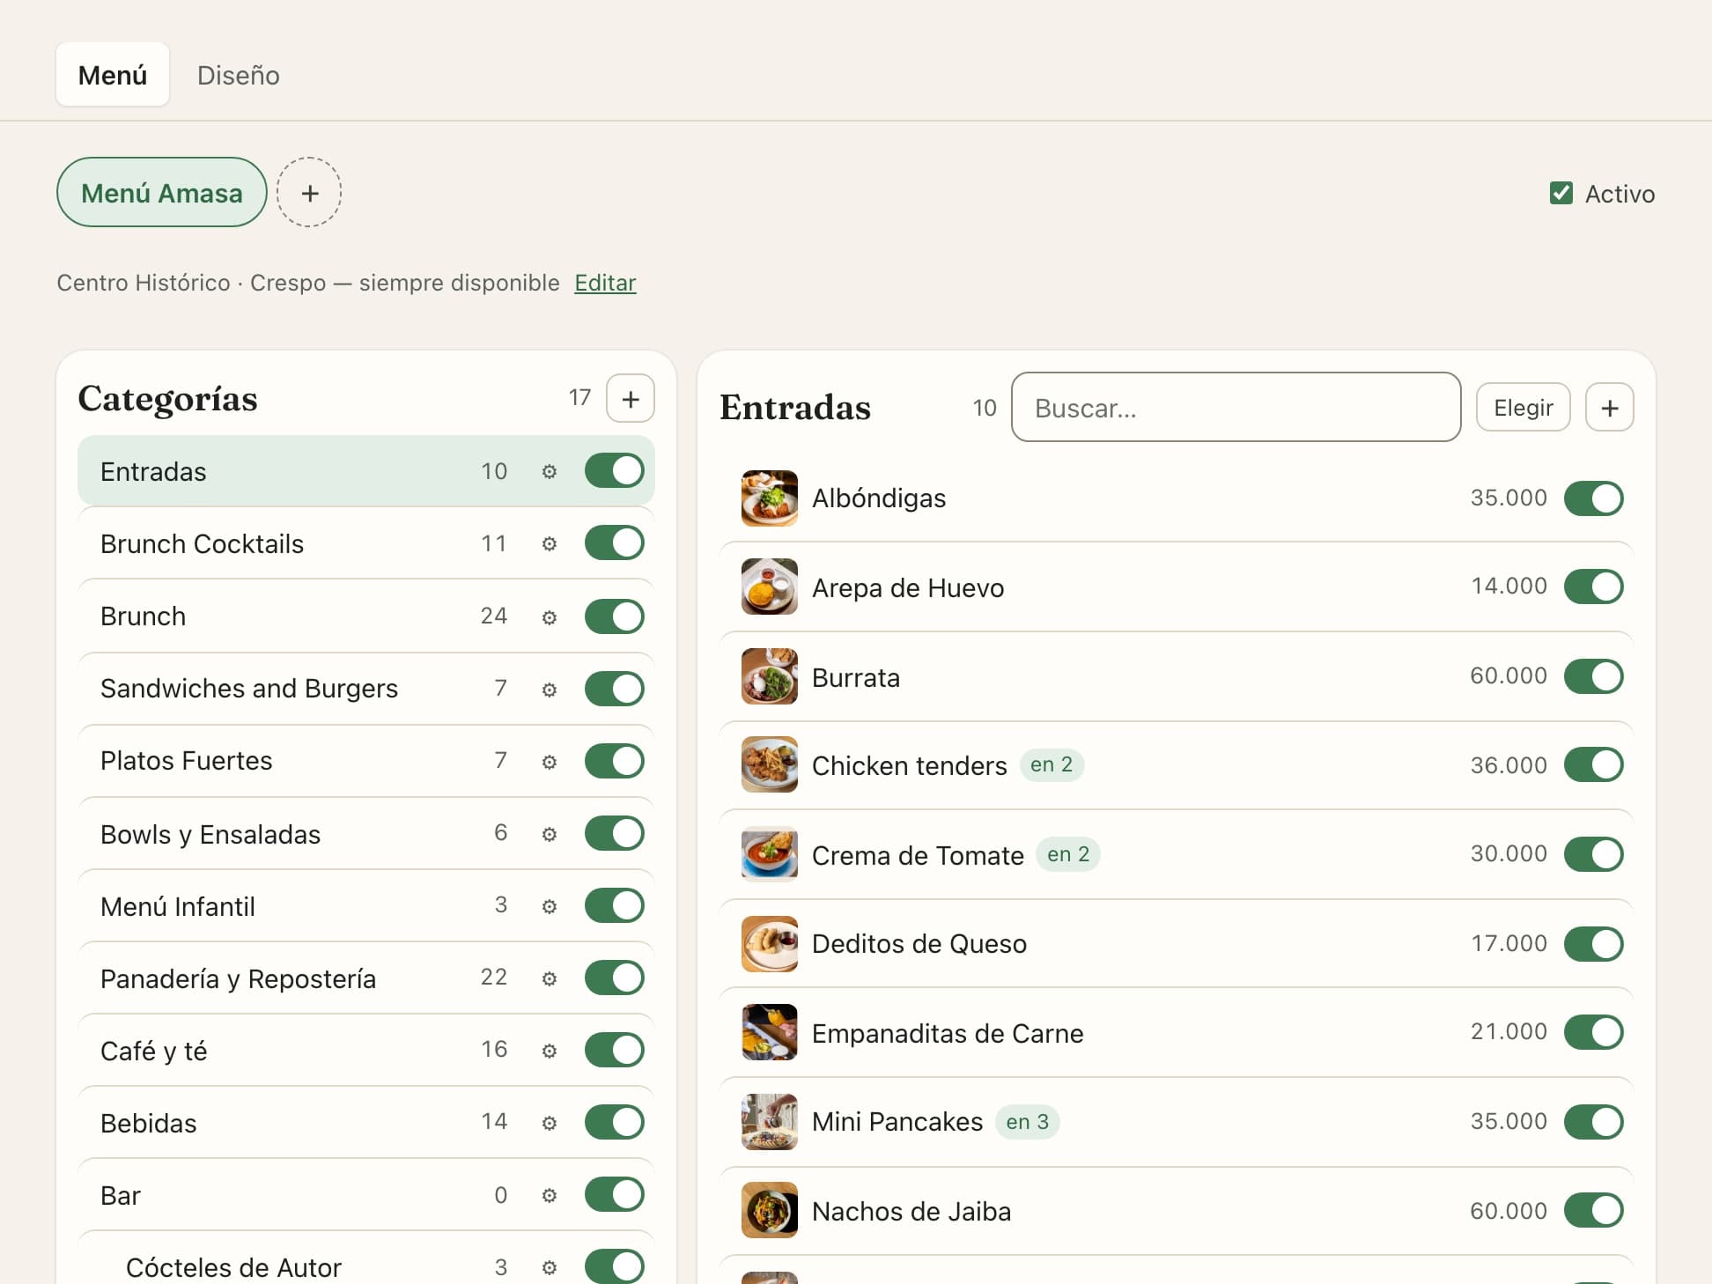Select the Menú Amasa pill
The width and height of the screenshot is (1712, 1284).
point(162,193)
